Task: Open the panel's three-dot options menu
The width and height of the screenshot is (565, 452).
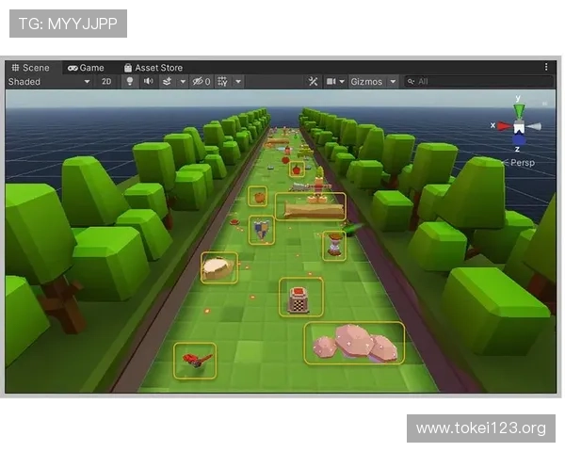Action: tap(546, 68)
